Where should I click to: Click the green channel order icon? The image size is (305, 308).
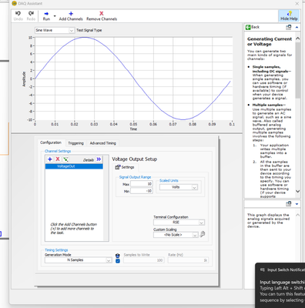65,159
